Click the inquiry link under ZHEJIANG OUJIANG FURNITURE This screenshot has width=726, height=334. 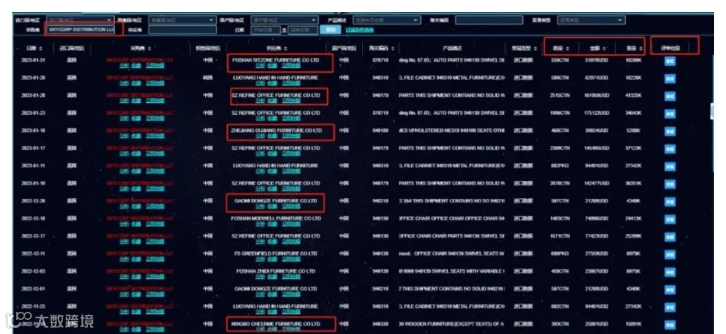click(291, 136)
